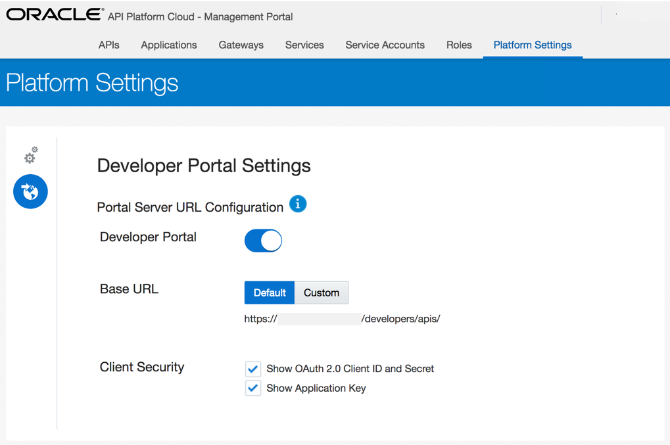Open the APIs tab
Screen dimensions: 670x445
(109, 45)
